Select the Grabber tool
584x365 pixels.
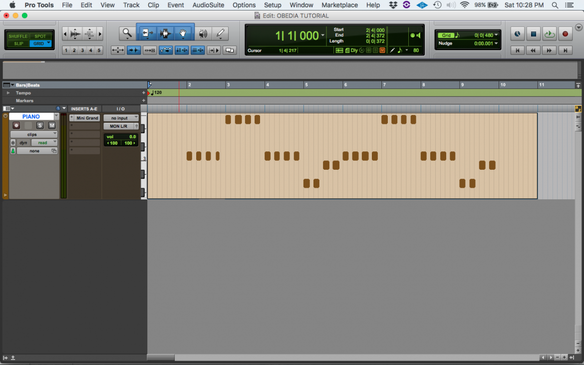pos(183,33)
